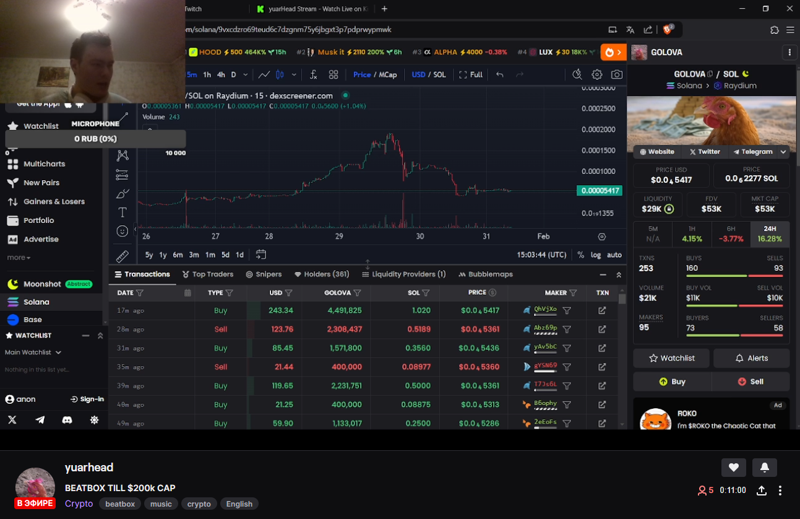Open Liquidity Providers (1) tab
Image resolution: width=800 pixels, height=519 pixels.
(403, 274)
